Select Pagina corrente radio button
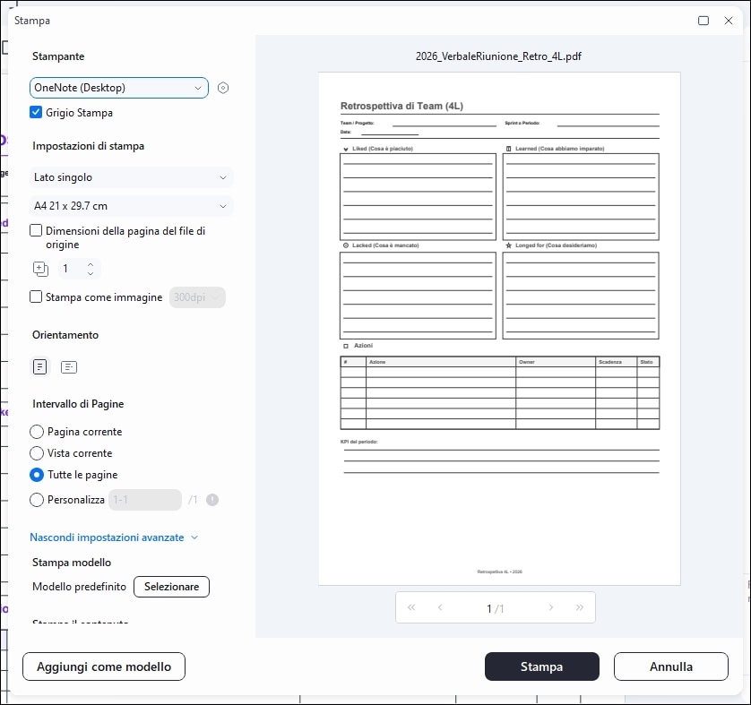Viewport: 751px width, 705px height. pos(37,432)
